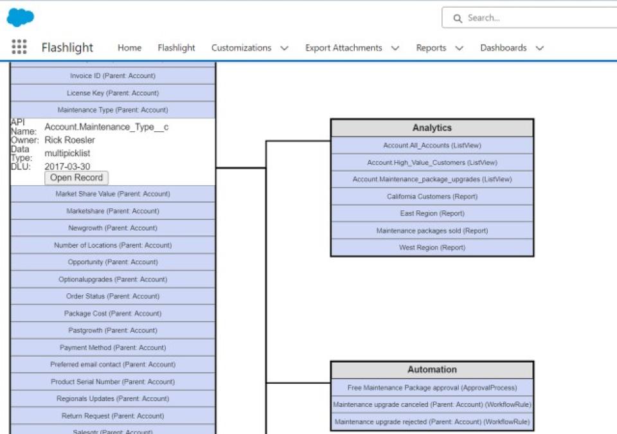
Task: Click the search magnifier icon
Action: (457, 18)
